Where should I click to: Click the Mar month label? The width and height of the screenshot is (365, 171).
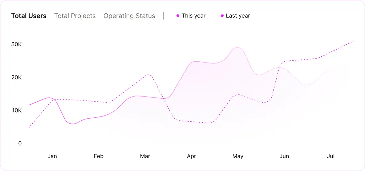(x=145, y=156)
